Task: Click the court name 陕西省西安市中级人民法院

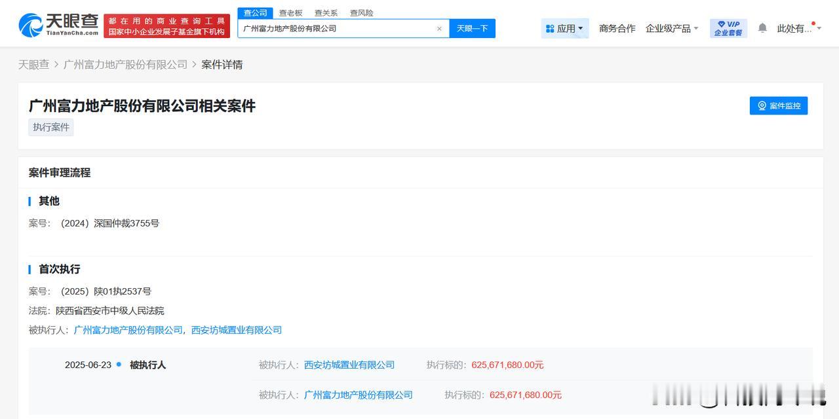Action: coord(110,310)
